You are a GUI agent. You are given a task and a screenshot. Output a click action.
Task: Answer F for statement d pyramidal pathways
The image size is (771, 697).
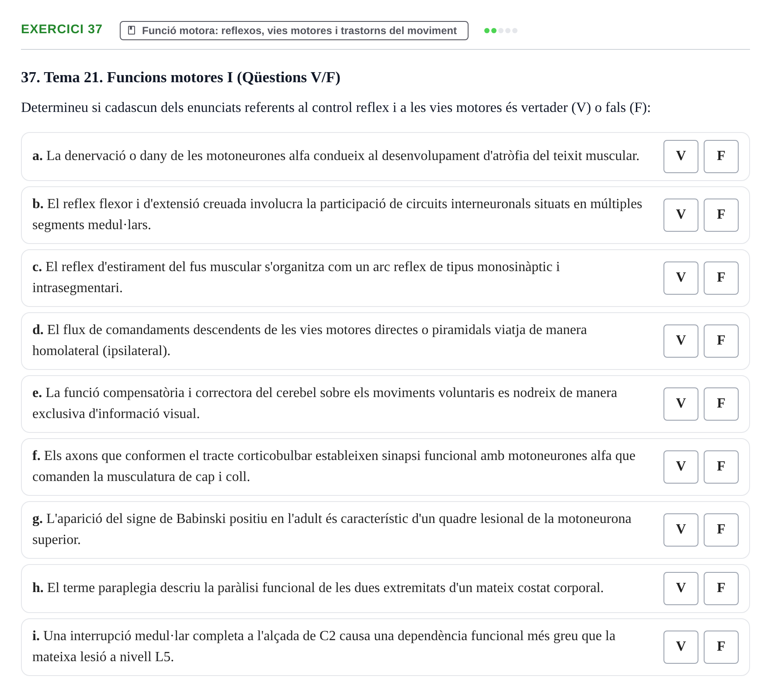pyautogui.click(x=721, y=341)
